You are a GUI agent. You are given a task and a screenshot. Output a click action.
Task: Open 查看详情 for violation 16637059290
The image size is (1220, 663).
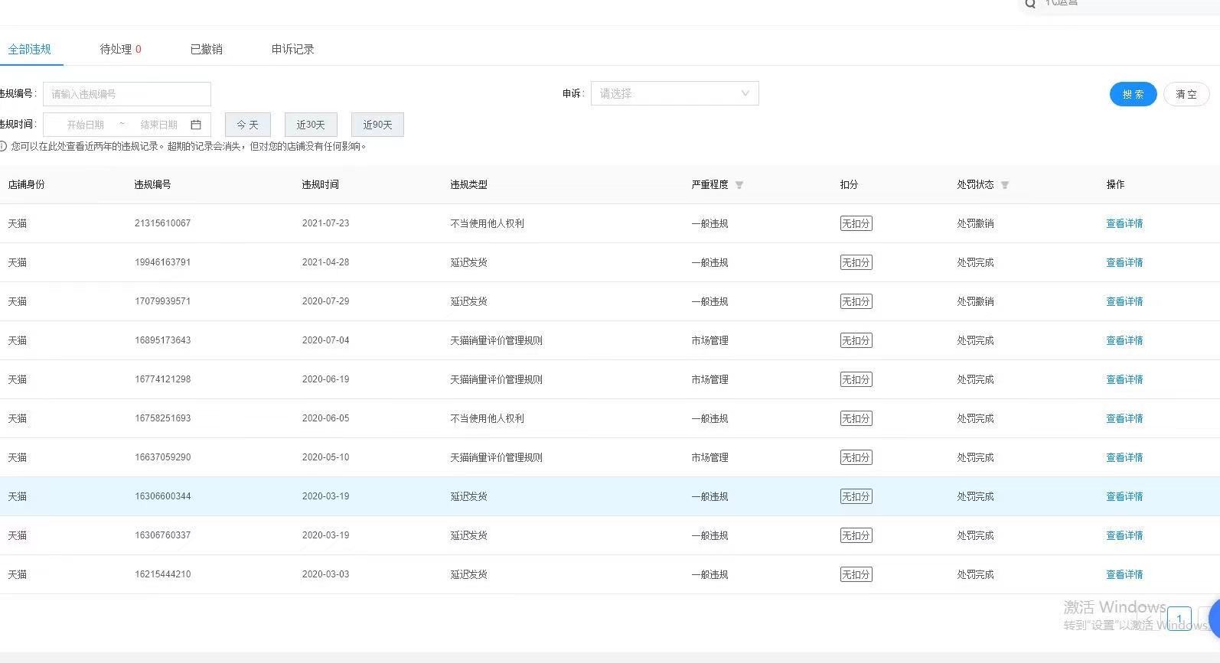(1124, 457)
